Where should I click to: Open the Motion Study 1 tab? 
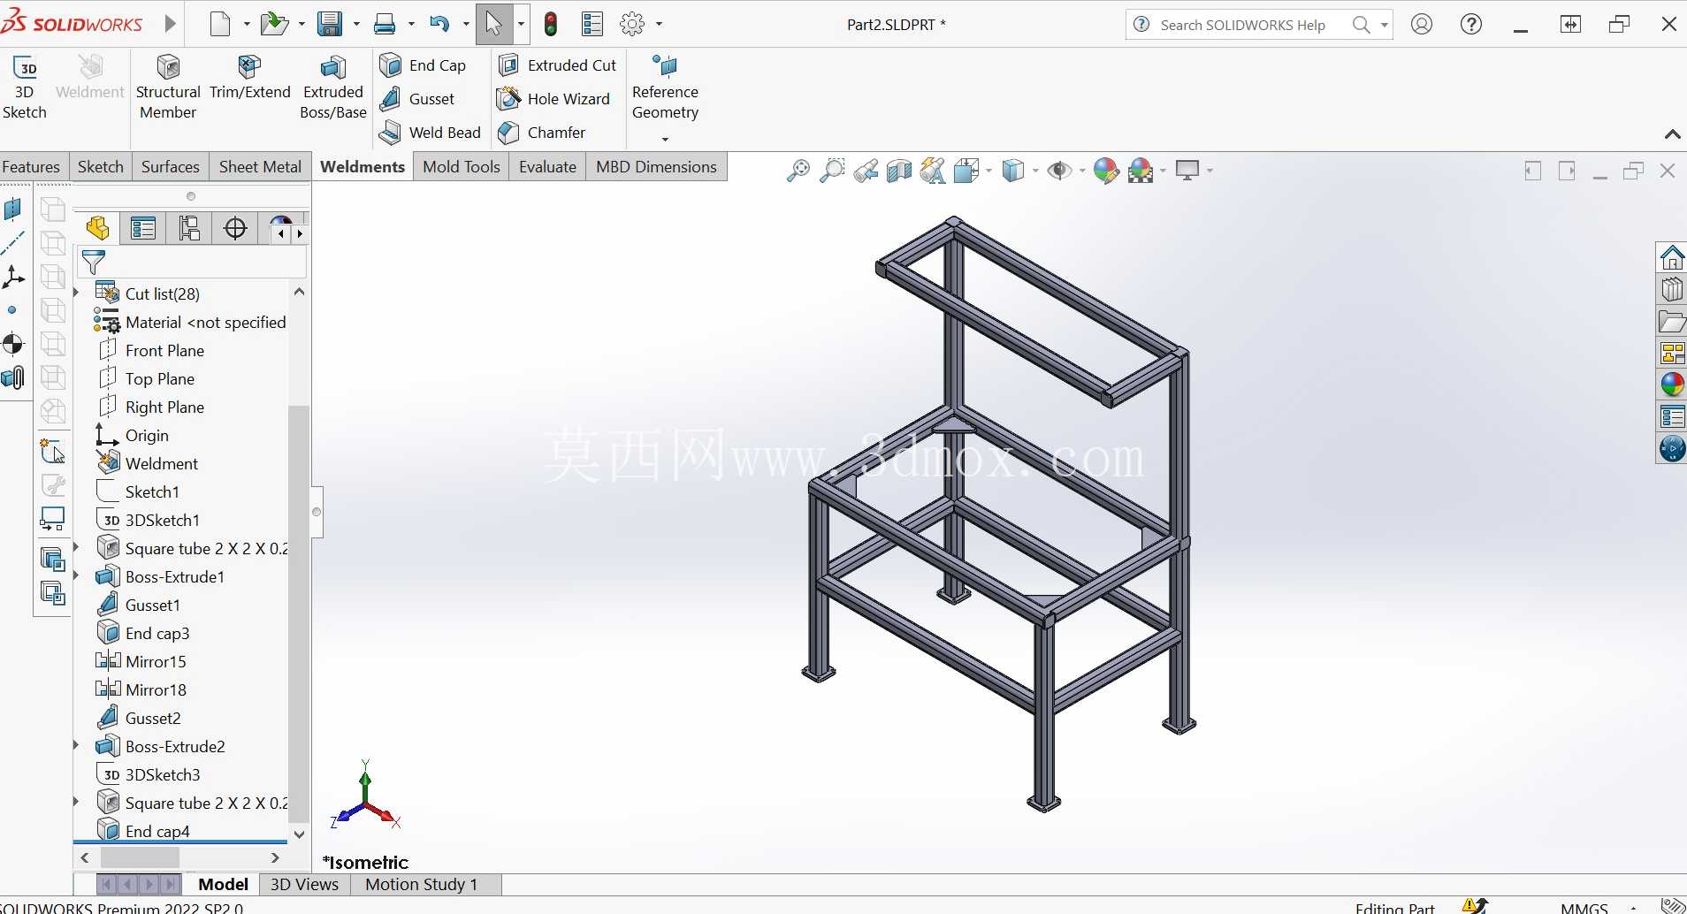(421, 885)
